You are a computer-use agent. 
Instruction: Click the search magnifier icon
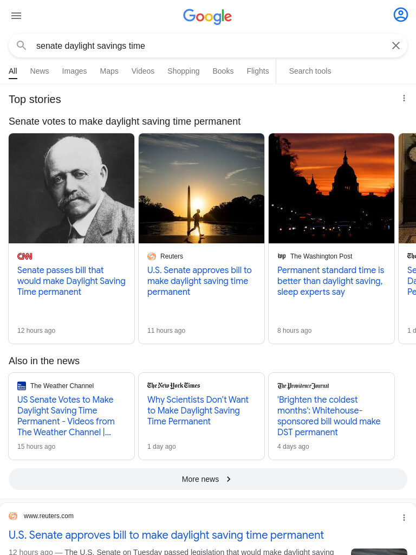22,46
